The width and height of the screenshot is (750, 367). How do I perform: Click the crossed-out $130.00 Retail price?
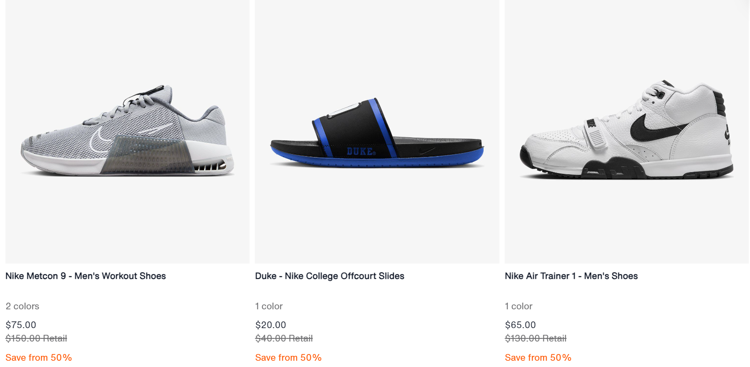point(535,338)
